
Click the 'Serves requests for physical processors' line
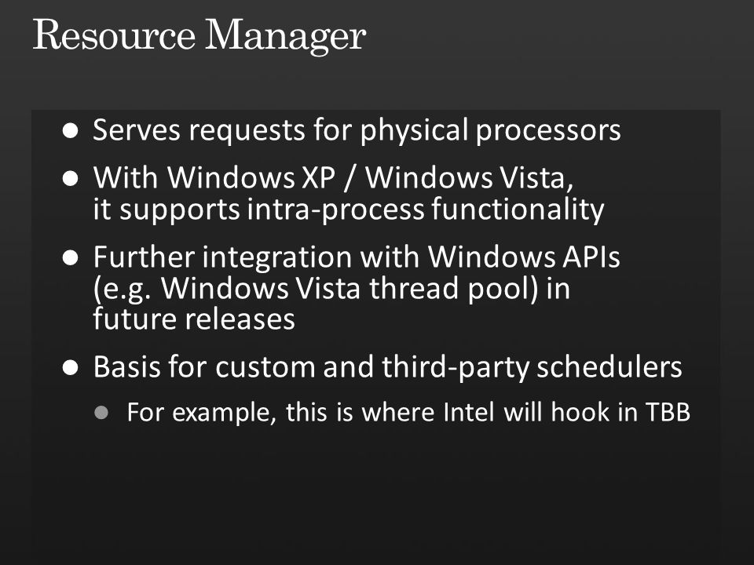[x=357, y=131]
